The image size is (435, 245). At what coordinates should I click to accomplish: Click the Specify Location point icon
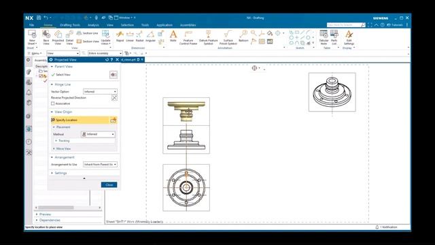[114, 120]
